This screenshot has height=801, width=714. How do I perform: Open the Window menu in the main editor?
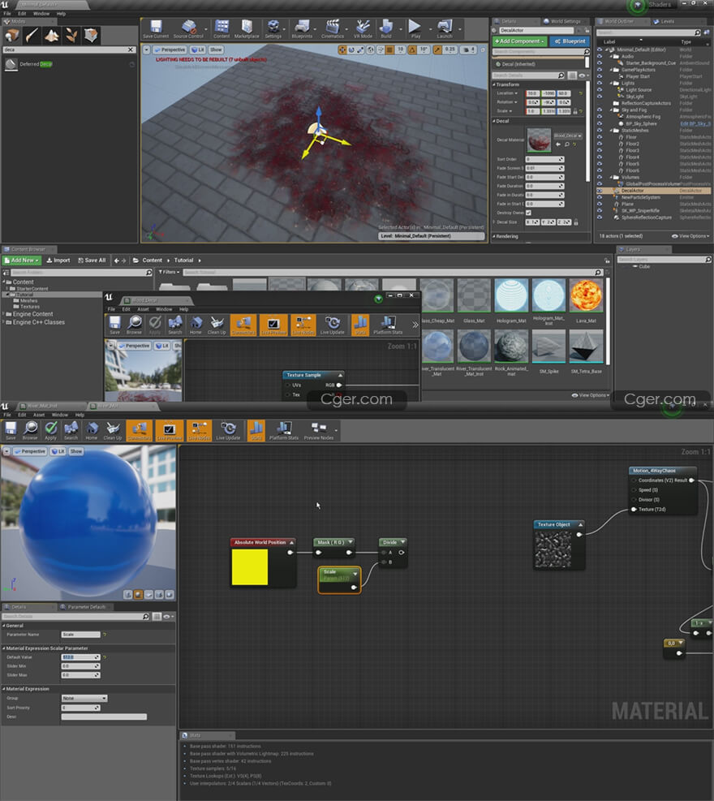41,14
